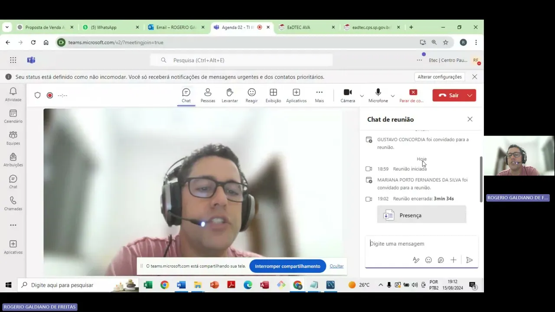Viewport: 555px width, 312px height.
Task: Open Excel from the taskbar
Action: 148,285
